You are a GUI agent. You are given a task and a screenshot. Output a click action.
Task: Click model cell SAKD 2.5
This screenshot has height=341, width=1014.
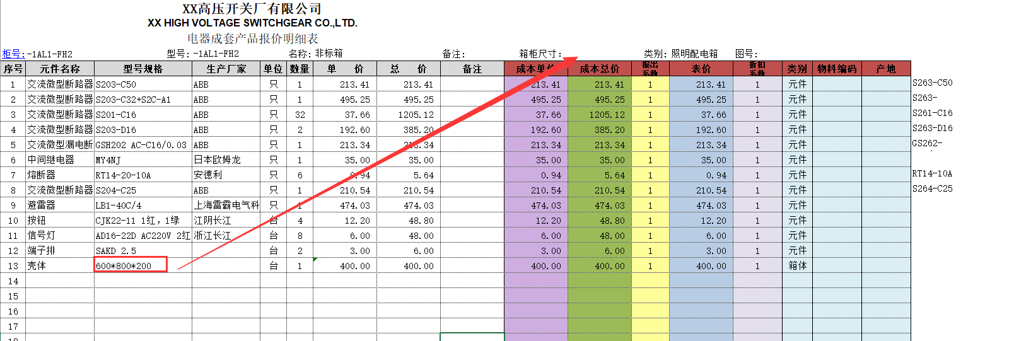click(x=143, y=251)
